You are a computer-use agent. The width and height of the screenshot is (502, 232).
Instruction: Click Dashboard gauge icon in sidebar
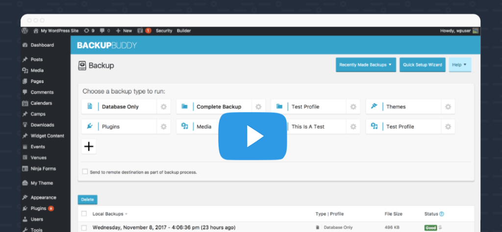[x=25, y=45]
